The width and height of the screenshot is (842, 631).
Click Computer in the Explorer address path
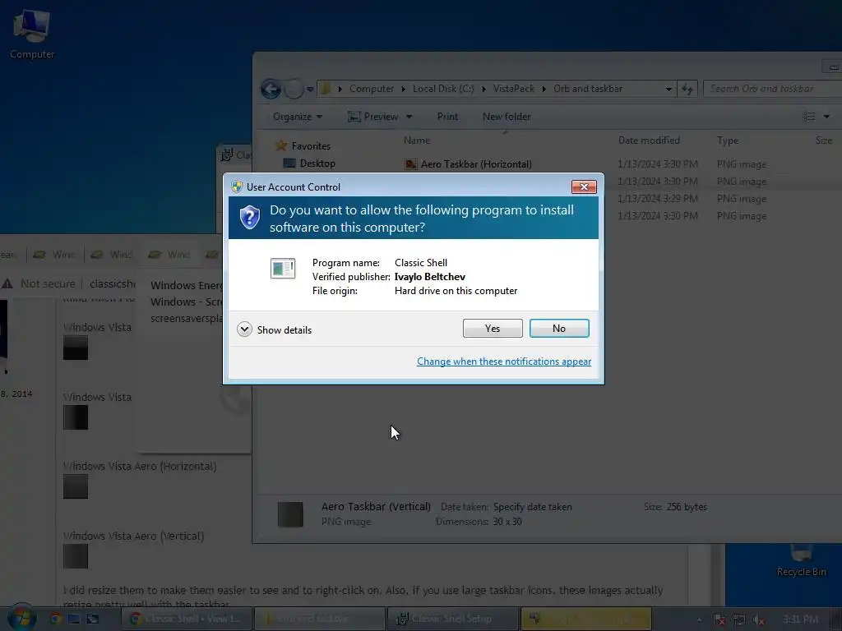(x=372, y=89)
